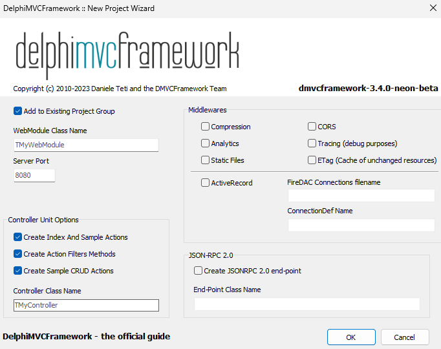Click the Middlewares group label
This screenshot has width=441, height=349.
coord(208,110)
